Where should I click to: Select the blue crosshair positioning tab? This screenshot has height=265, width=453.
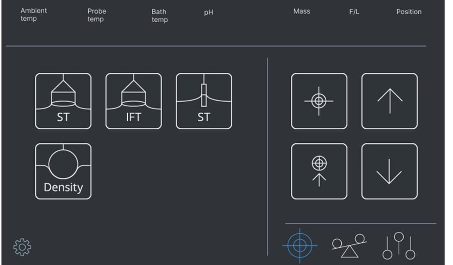point(300,246)
